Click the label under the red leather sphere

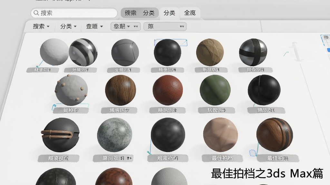pyautogui.click(x=167, y=110)
